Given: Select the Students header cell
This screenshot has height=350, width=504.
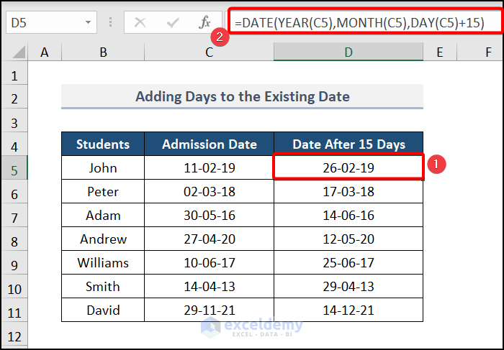Looking at the screenshot, I should 103,144.
